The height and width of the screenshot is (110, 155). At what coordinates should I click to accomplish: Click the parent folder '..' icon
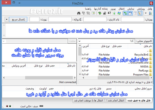point(150,51)
